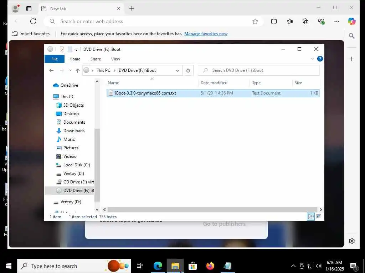Open Task View on taskbar
Viewport: 365px width, 273px height.
(x=140, y=266)
